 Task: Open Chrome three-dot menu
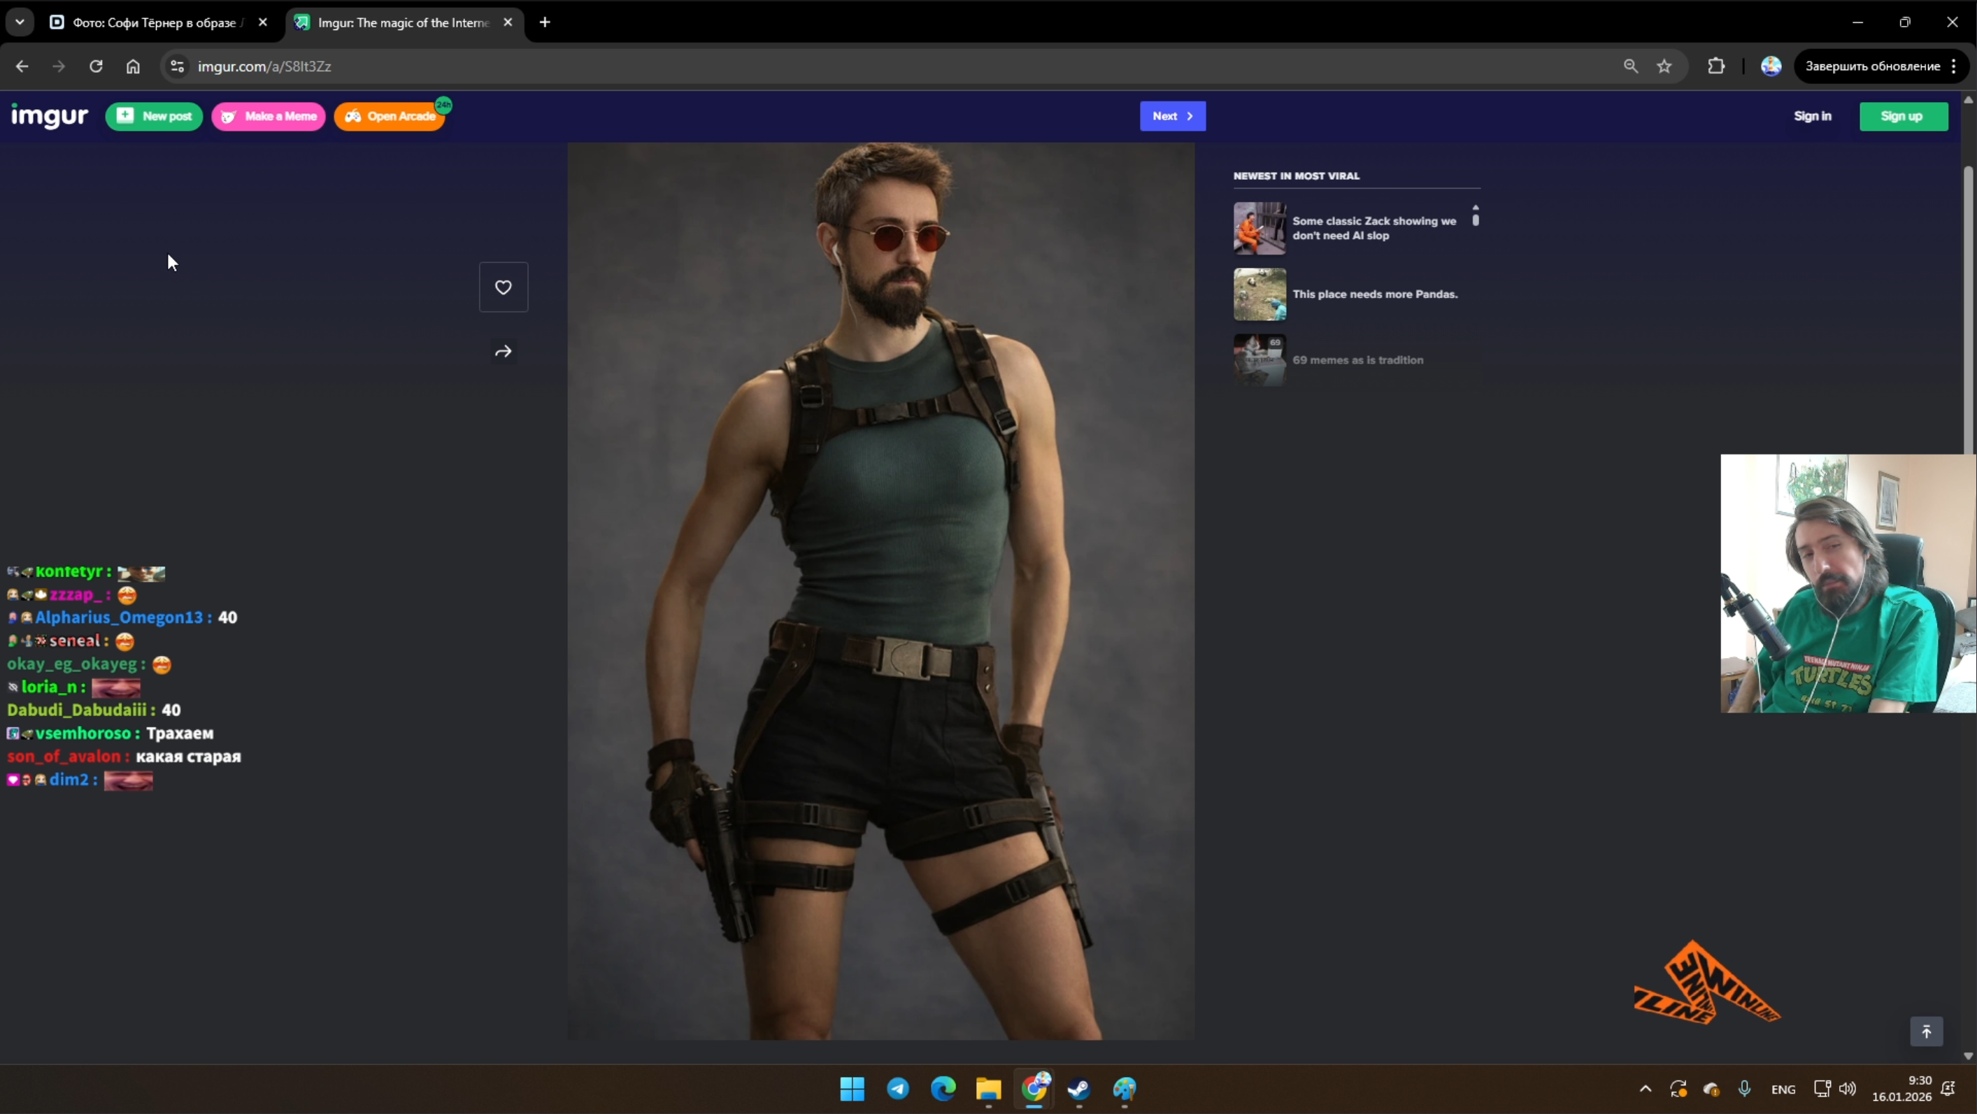(x=1954, y=66)
